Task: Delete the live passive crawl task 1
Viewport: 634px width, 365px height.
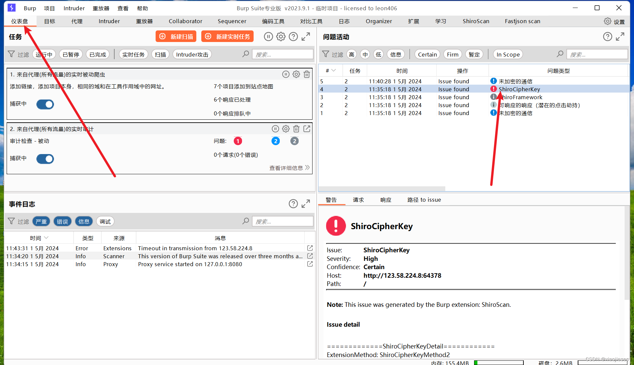Action: pos(307,74)
